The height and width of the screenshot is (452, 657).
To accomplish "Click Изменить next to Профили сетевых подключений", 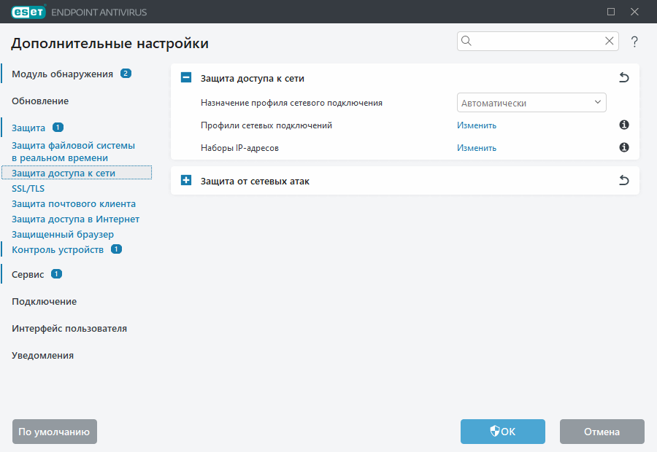I will pos(476,125).
